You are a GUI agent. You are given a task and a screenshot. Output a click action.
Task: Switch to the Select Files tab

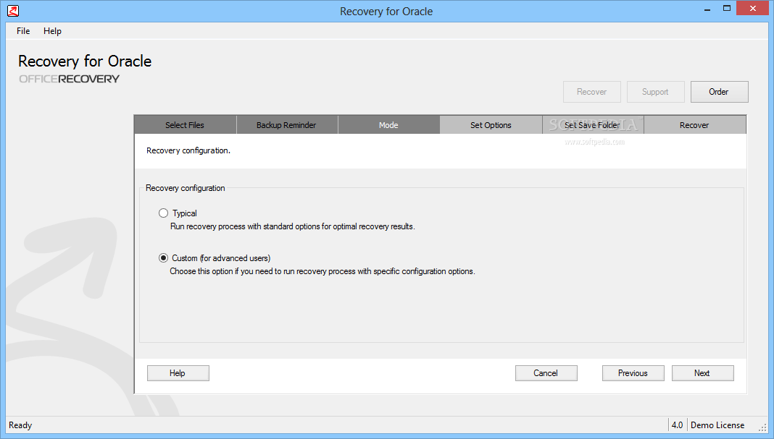pos(185,125)
